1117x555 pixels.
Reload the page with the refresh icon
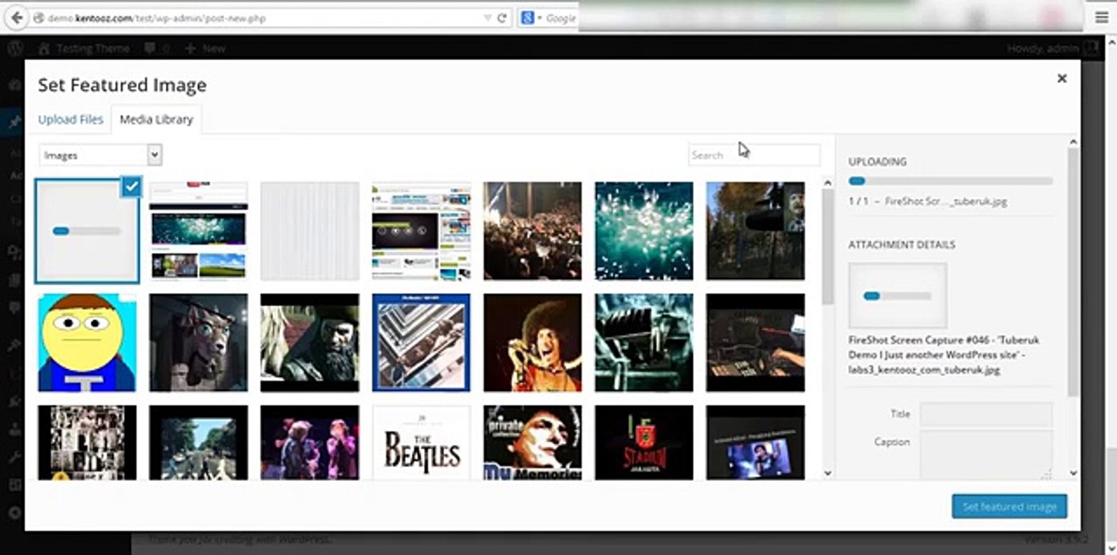coord(502,18)
